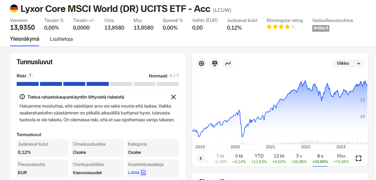Viewport: 376px width, 180px height.
Task: Switch to the Lisätietoja tab
Action: point(61,39)
